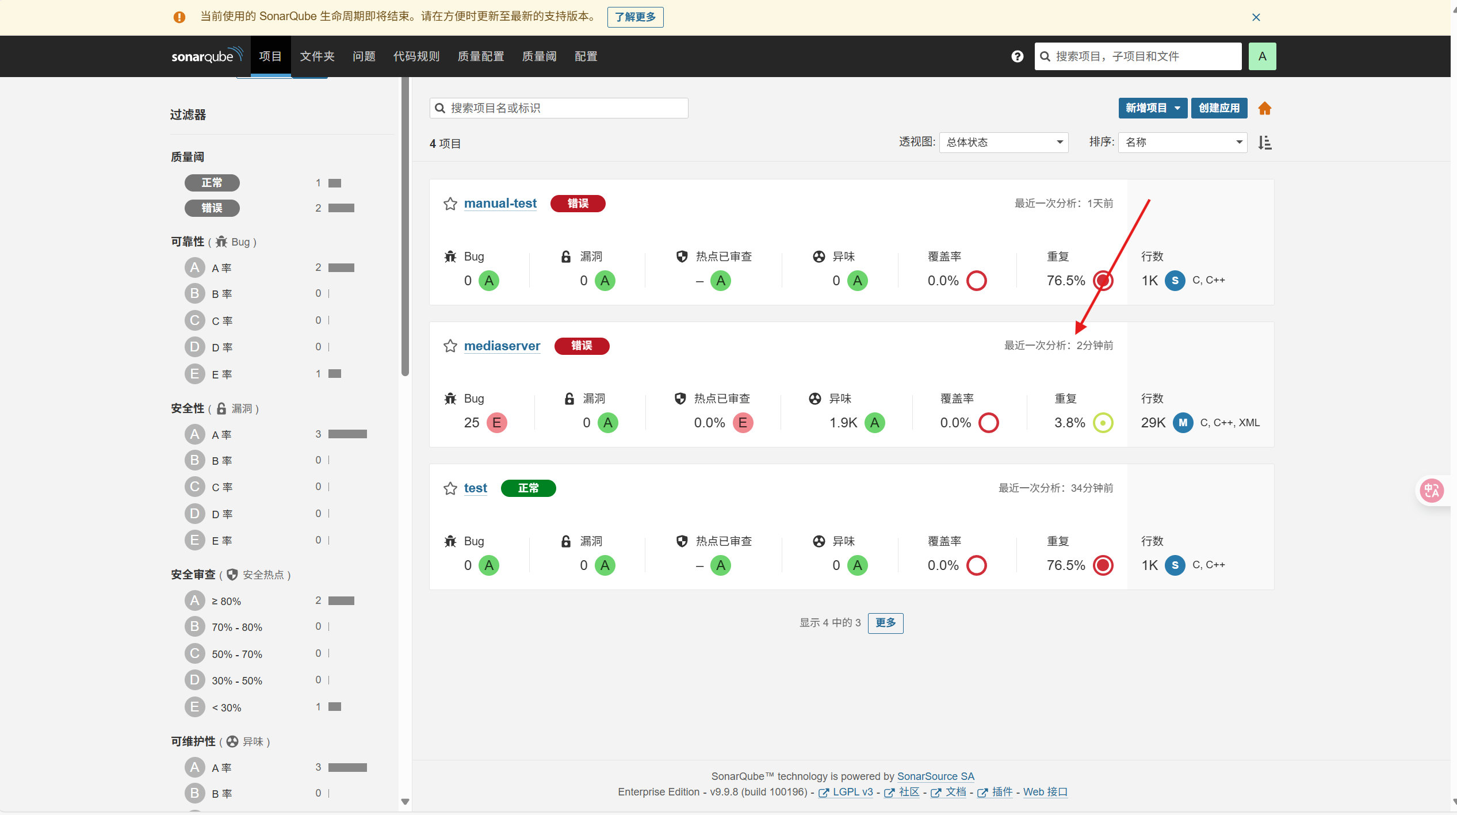Screen dimensions: 1457x815
Task: Toggle favorite star for test project
Action: (x=450, y=488)
